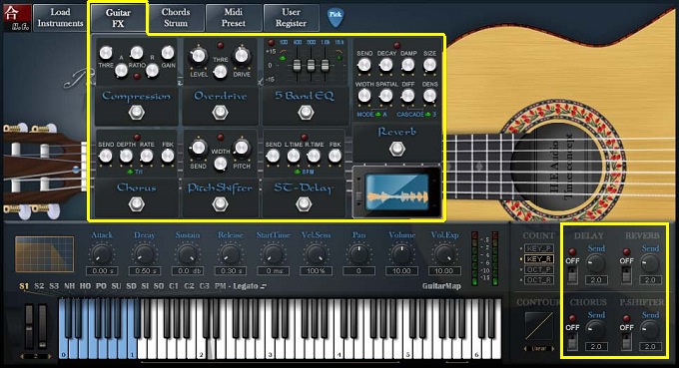The image size is (679, 368).
Task: Click the Compression footswitch button
Action: 137,113
